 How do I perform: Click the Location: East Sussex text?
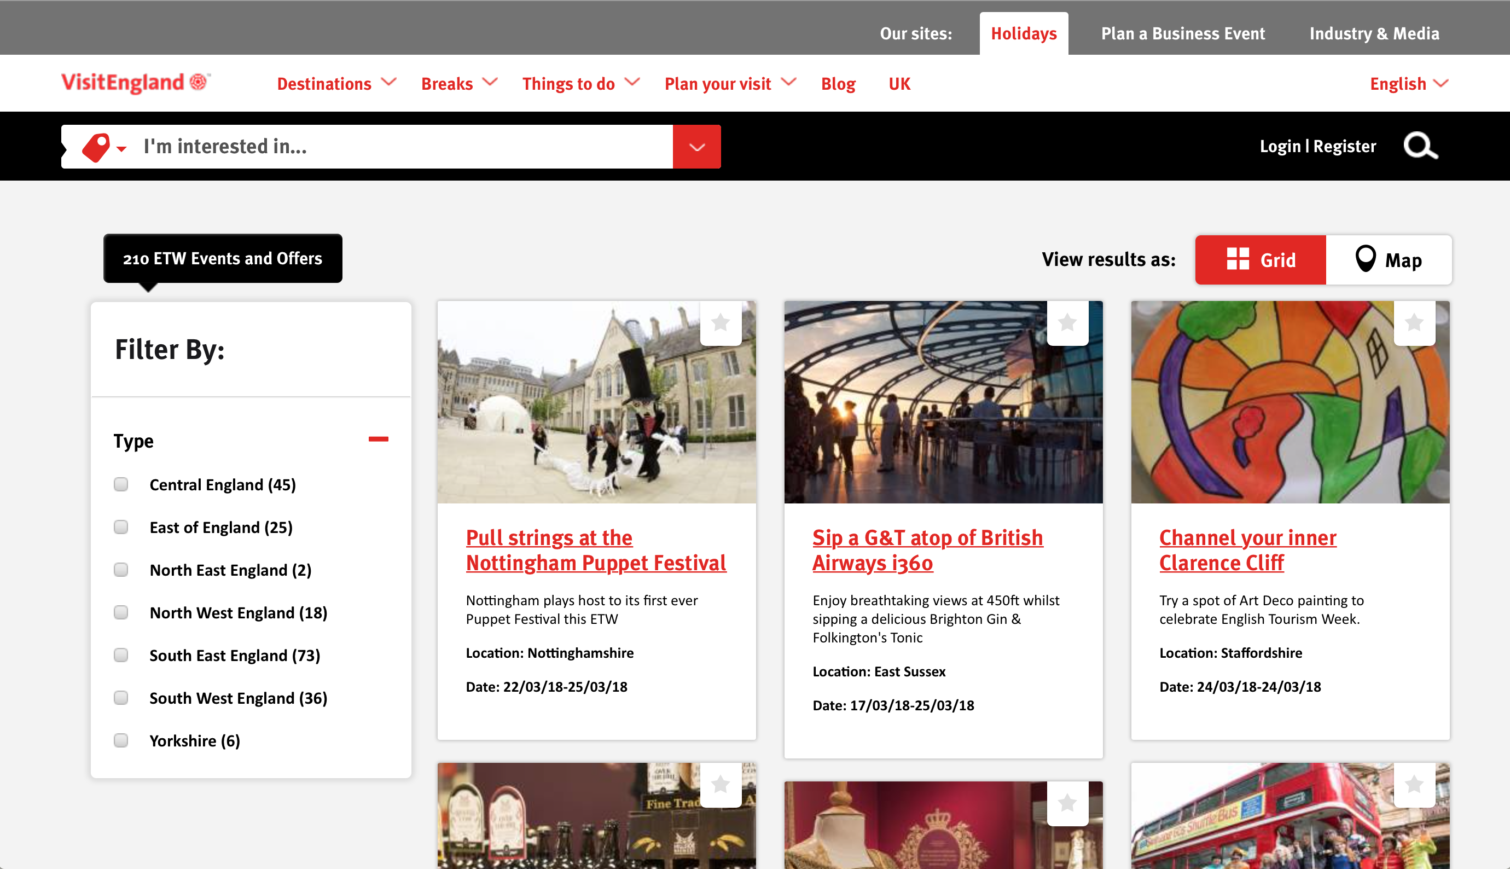pyautogui.click(x=879, y=672)
